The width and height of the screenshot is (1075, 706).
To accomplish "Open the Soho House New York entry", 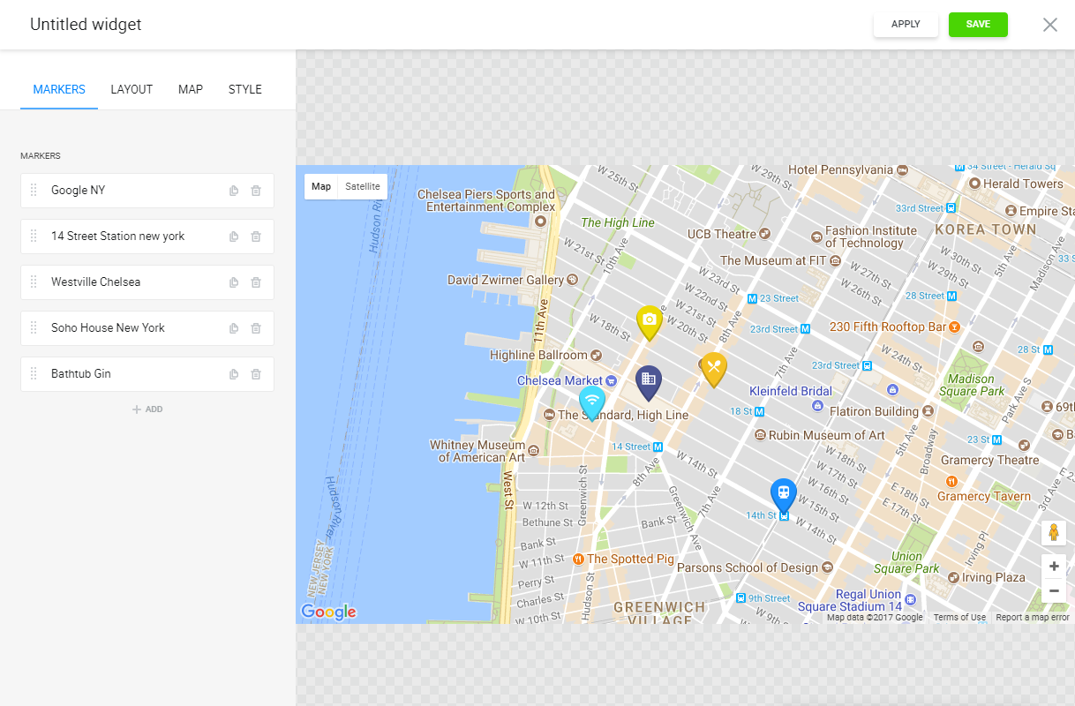I will click(147, 328).
